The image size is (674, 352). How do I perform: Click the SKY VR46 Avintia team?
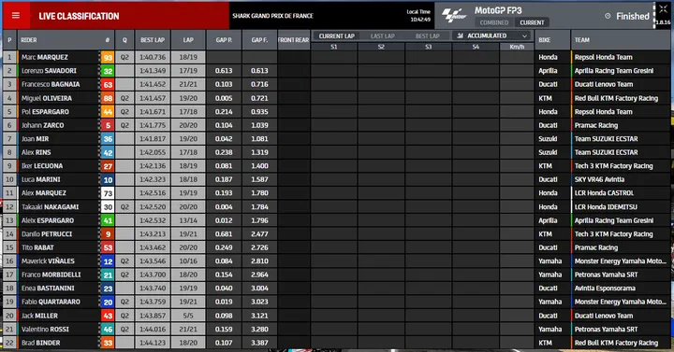599,179
